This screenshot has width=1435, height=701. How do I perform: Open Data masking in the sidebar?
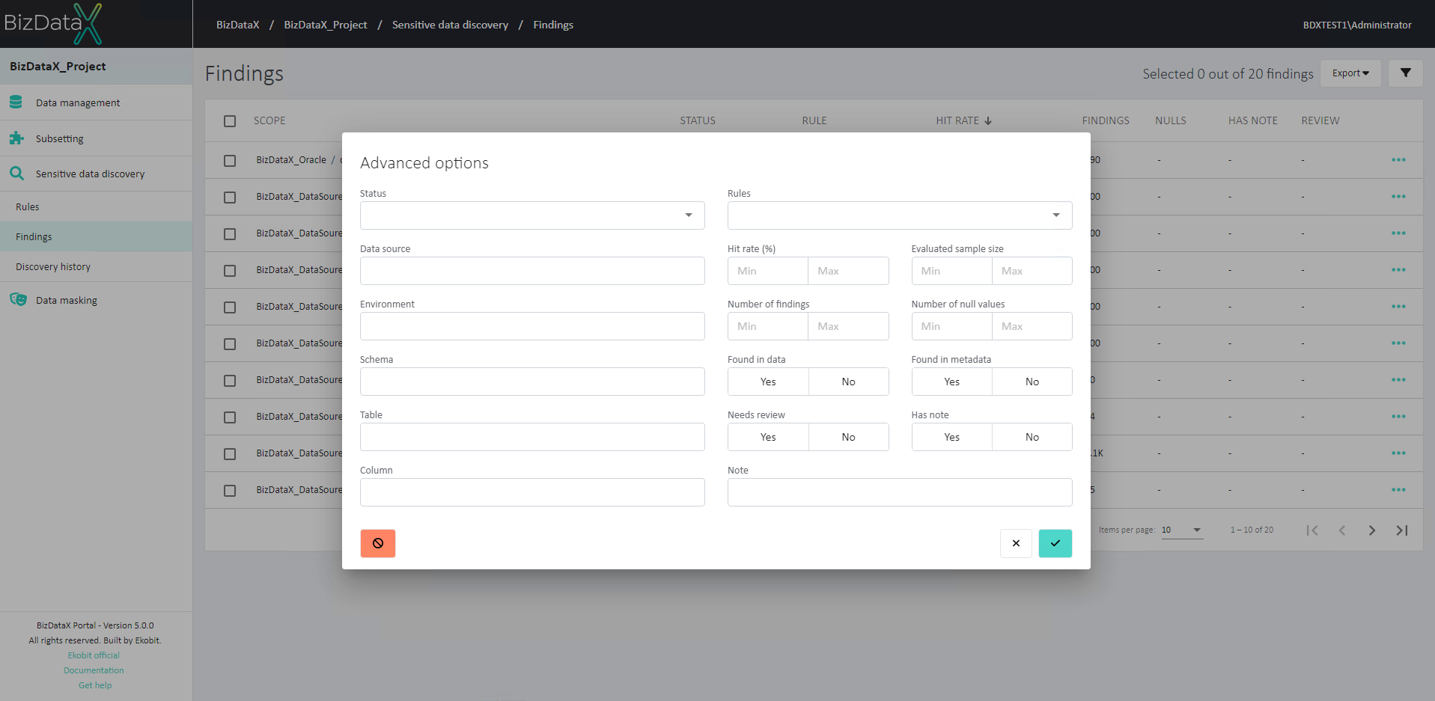tap(96, 300)
